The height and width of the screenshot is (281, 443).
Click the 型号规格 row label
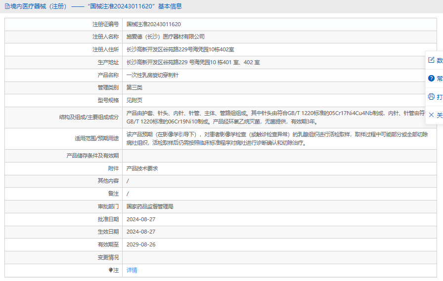108,100
